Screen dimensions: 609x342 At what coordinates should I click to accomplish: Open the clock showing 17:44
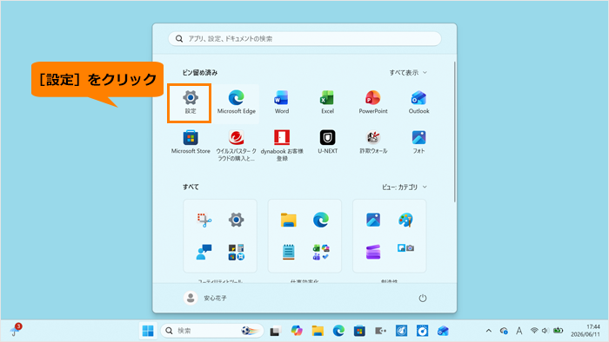[x=585, y=331]
